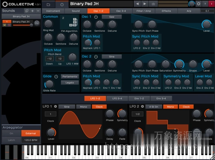Screen dimensions: 215x160
Task: Click the LFO 1 sine waveform display
Action: tap(80, 124)
